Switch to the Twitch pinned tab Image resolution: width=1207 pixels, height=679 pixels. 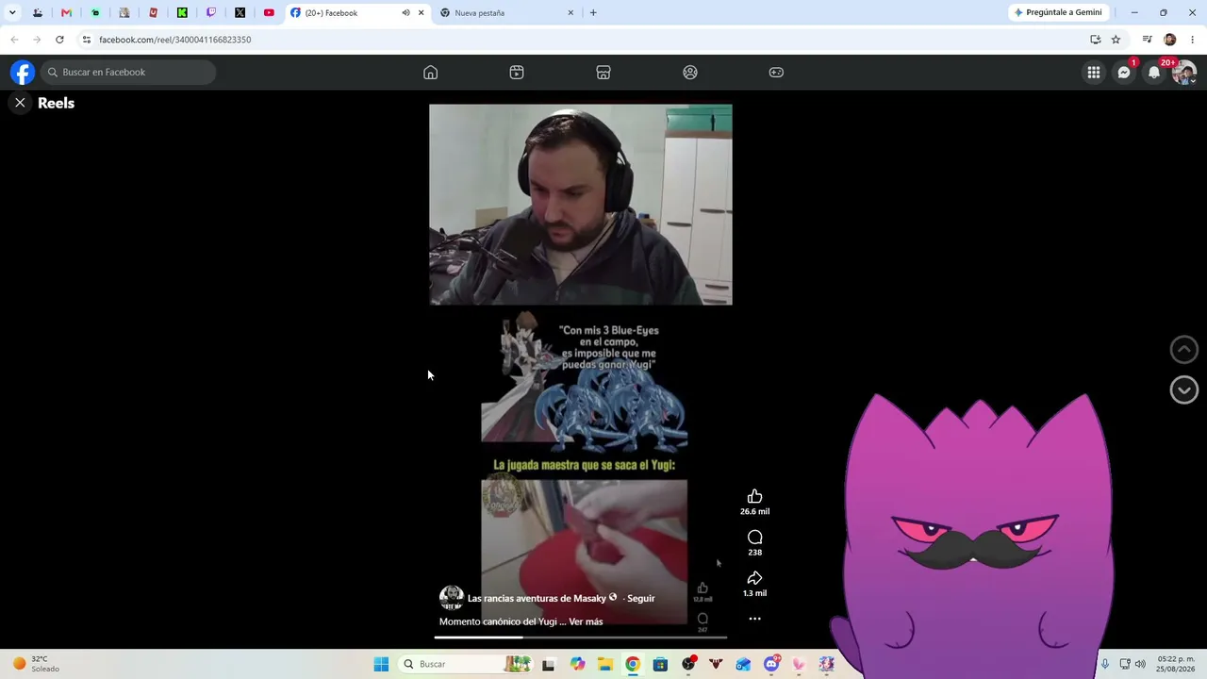click(211, 12)
